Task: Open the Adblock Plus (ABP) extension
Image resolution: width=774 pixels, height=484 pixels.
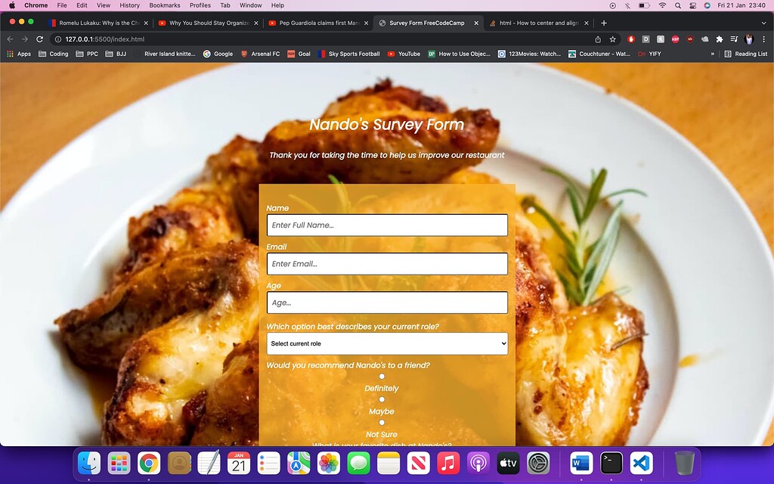Action: [x=675, y=39]
